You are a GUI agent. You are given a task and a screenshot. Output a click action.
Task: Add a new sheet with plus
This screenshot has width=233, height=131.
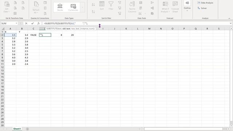(27, 129)
